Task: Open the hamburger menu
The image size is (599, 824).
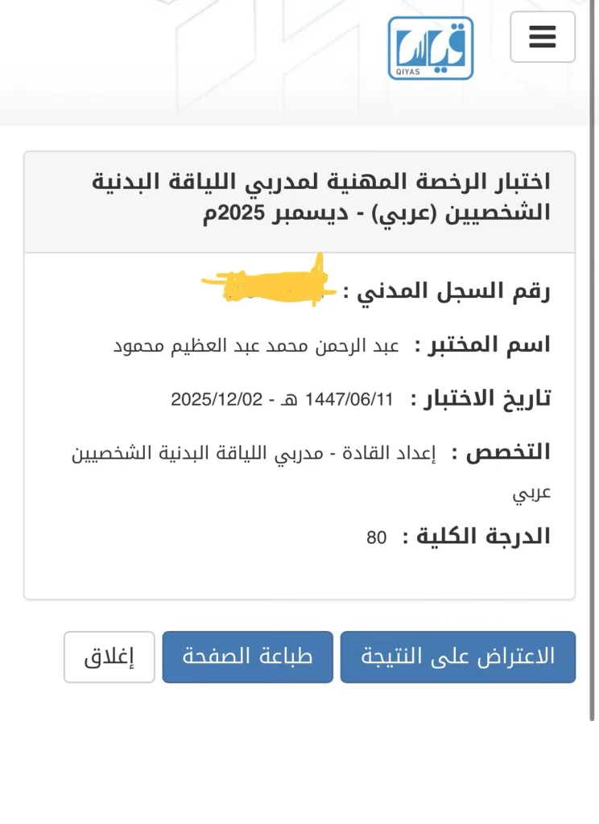Action: [x=542, y=37]
